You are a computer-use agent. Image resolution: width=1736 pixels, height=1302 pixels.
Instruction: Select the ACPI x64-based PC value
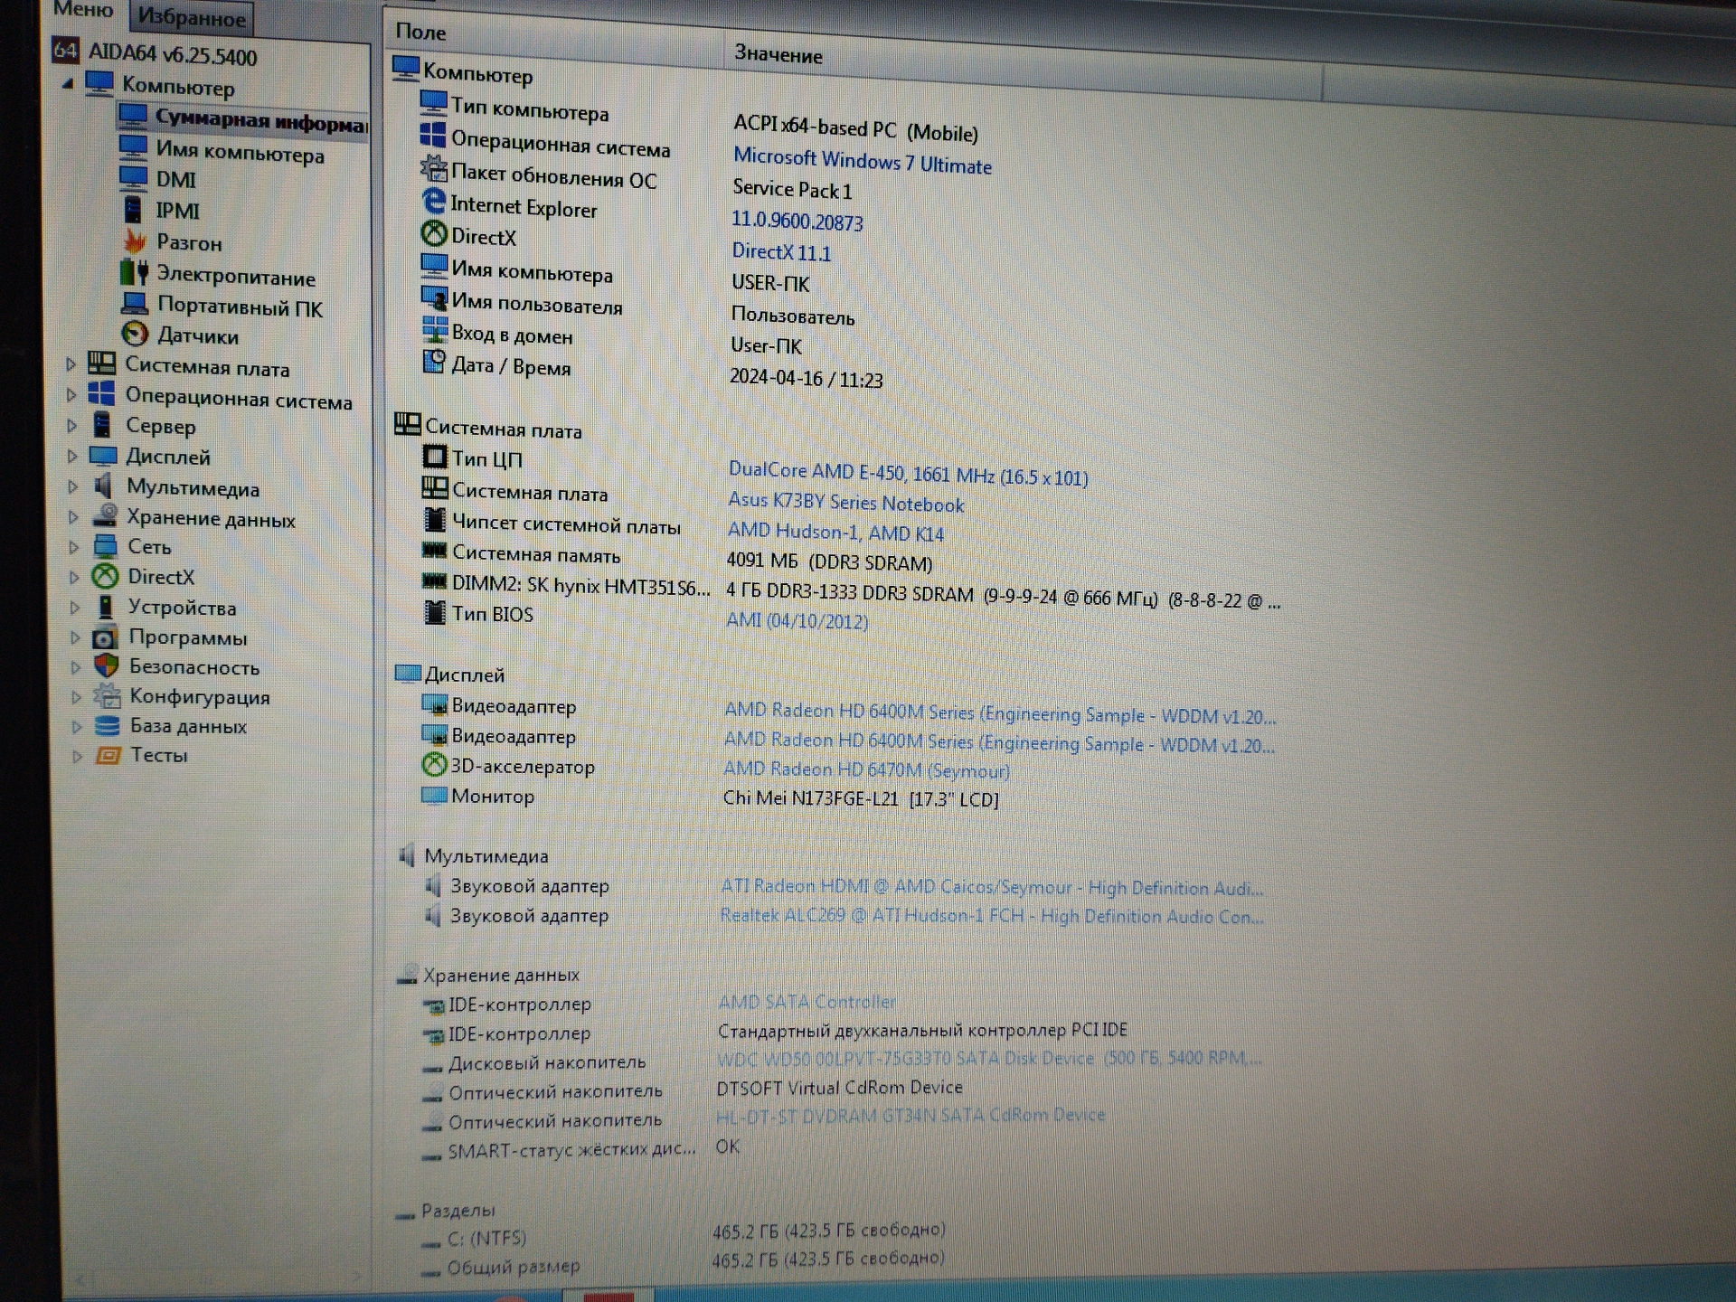coord(855,129)
